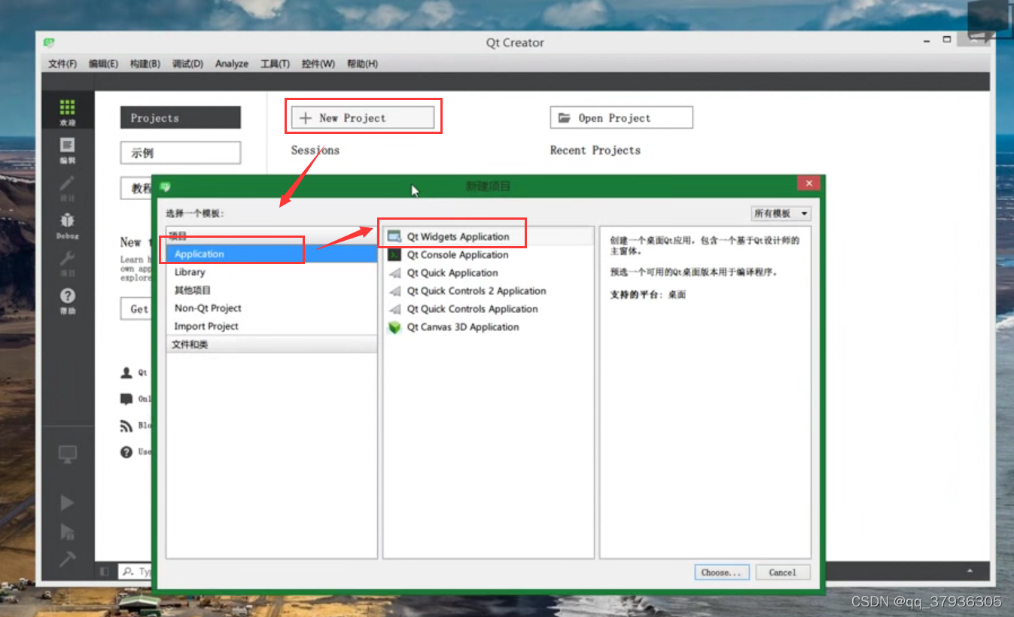Viewport: 1014px width, 617px height.
Task: Select Qt Console Application template text
Action: point(458,254)
